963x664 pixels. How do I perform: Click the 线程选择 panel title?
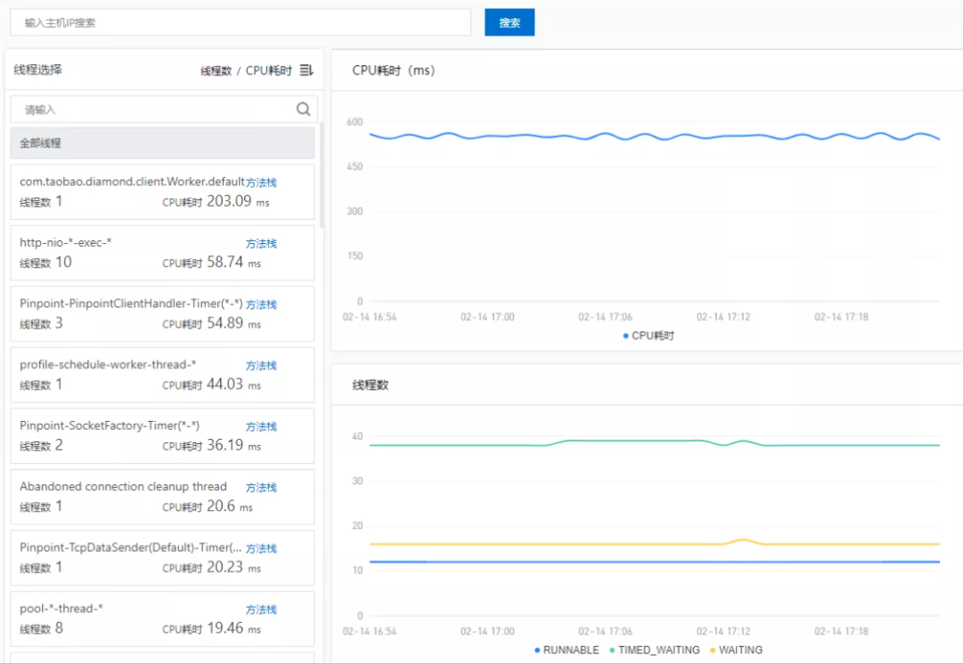(37, 69)
